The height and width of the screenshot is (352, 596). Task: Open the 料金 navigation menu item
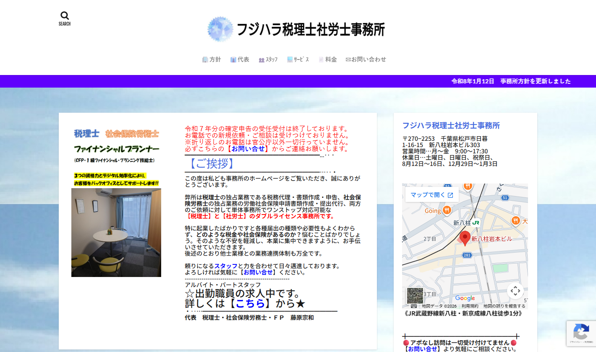coord(328,59)
